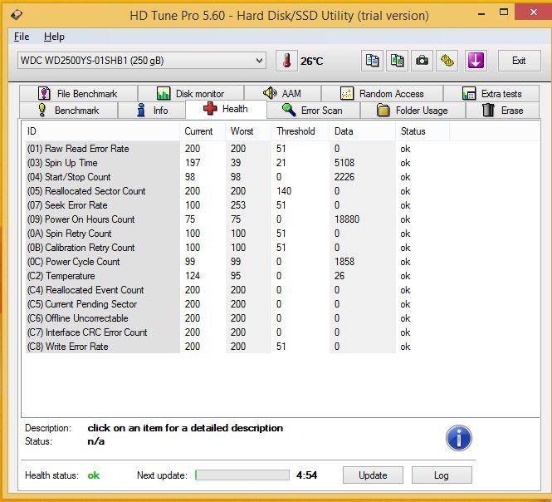Click the 124 current value for Temperature
Image resolution: width=552 pixels, height=502 pixels.
(193, 276)
